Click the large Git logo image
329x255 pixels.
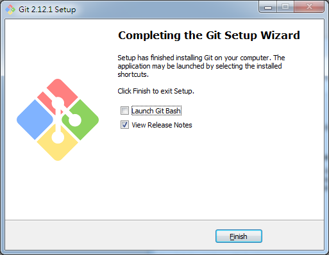pyautogui.click(x=58, y=120)
